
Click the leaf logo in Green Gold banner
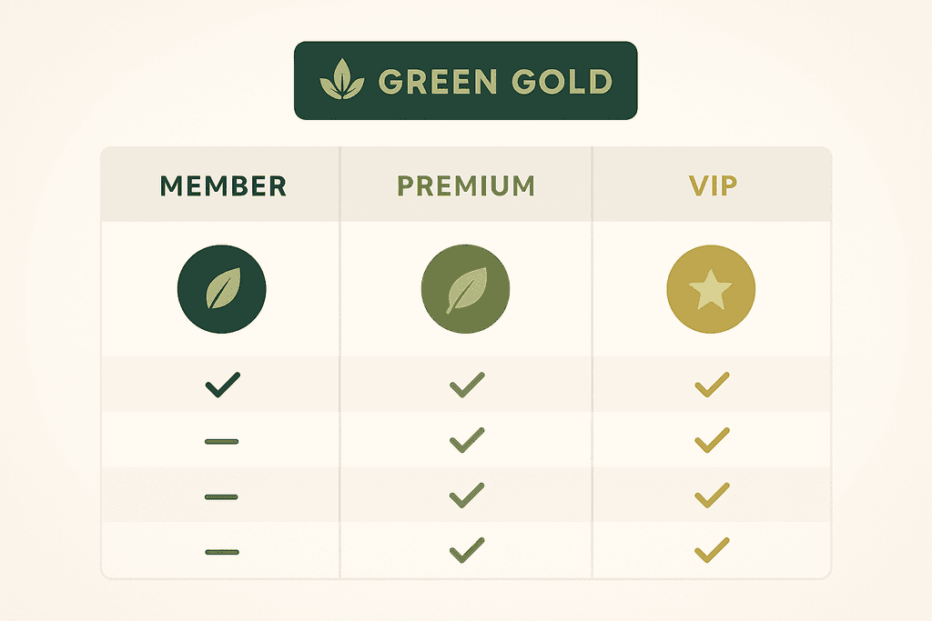click(x=341, y=81)
